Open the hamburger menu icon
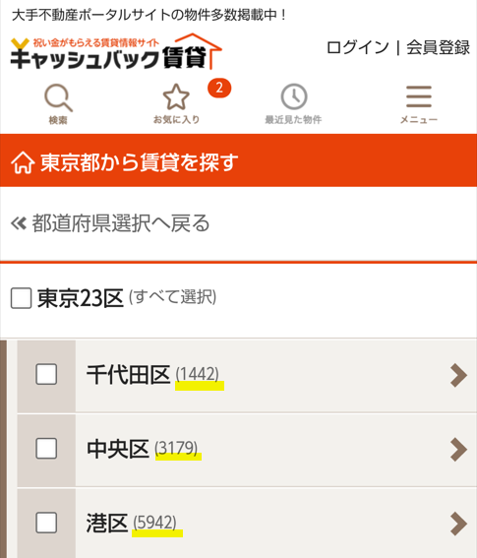This screenshot has height=558, width=477. (x=419, y=96)
